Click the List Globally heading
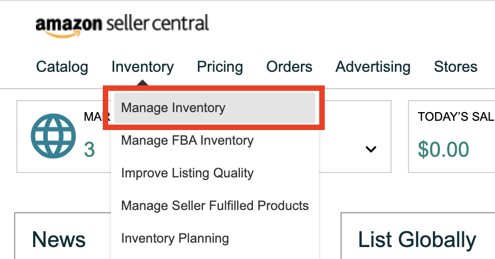Image resolution: width=495 pixels, height=259 pixels. (417, 240)
